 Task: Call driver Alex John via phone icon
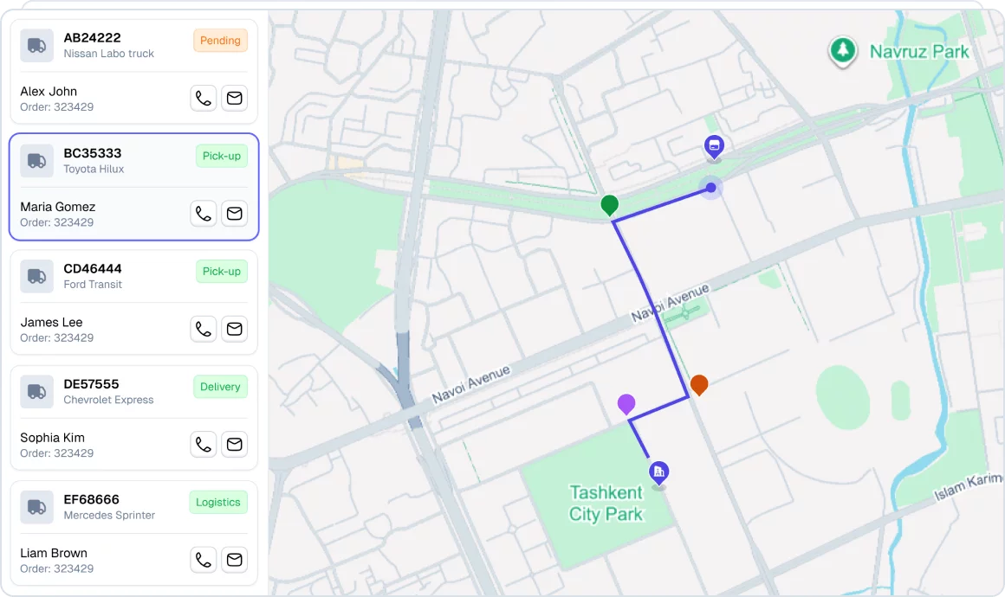click(x=203, y=99)
